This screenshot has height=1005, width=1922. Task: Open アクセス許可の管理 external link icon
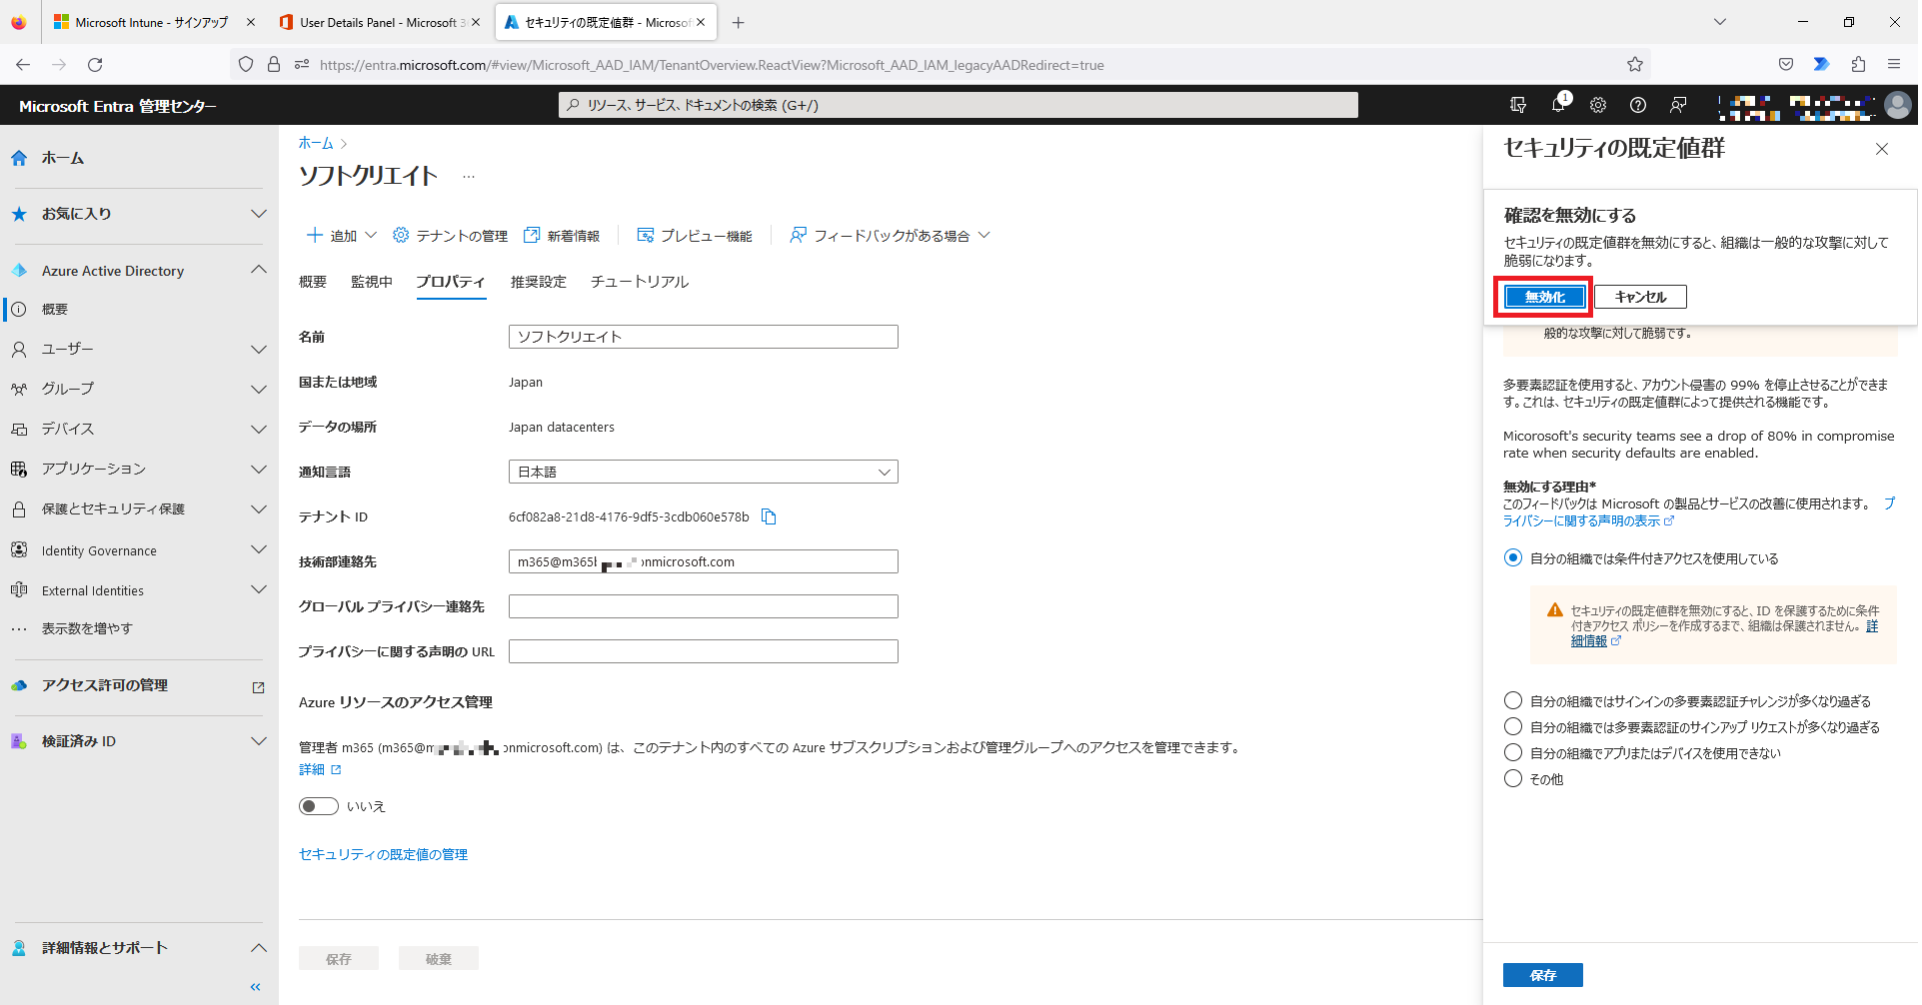[259, 687]
